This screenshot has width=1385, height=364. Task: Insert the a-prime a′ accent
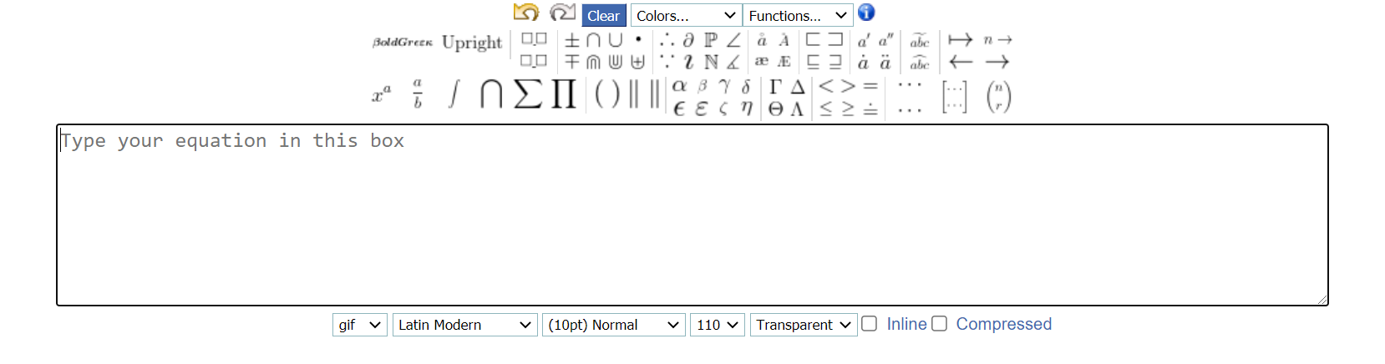pyautogui.click(x=864, y=40)
